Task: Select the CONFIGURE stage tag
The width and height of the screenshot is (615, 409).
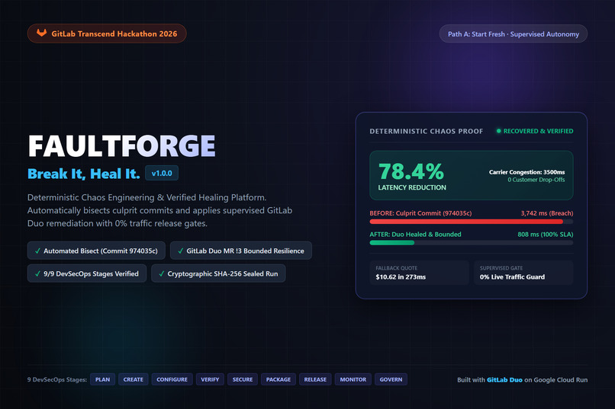Action: (172, 379)
